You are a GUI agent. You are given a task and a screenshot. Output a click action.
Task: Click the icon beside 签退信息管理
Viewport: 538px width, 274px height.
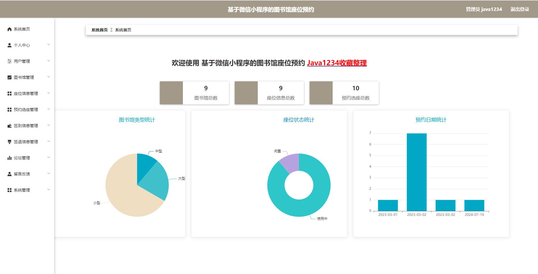pyautogui.click(x=10, y=142)
